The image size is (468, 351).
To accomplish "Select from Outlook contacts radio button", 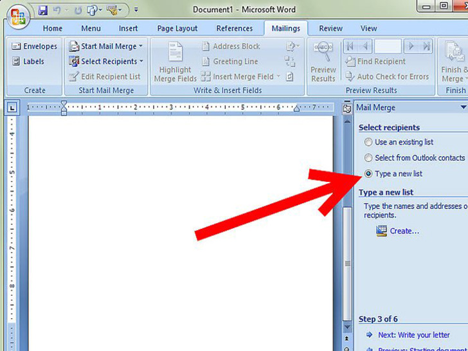I will [368, 157].
